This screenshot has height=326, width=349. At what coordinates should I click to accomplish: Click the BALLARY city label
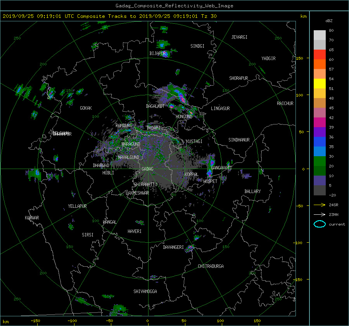pyautogui.click(x=252, y=191)
